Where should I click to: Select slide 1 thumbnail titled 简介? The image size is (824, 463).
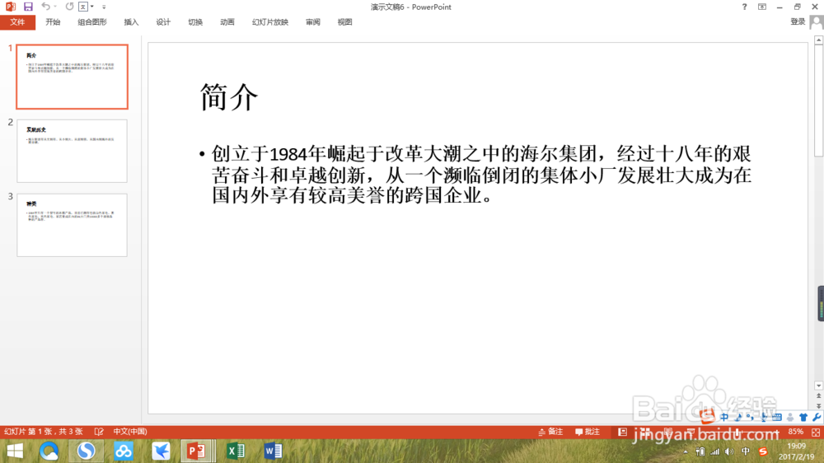[72, 77]
